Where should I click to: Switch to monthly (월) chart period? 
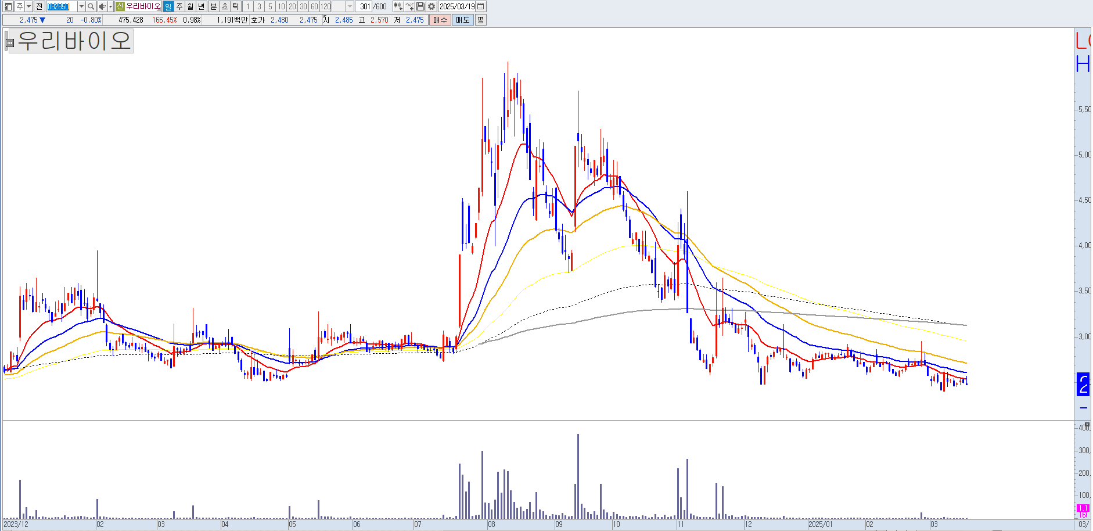tap(190, 6)
